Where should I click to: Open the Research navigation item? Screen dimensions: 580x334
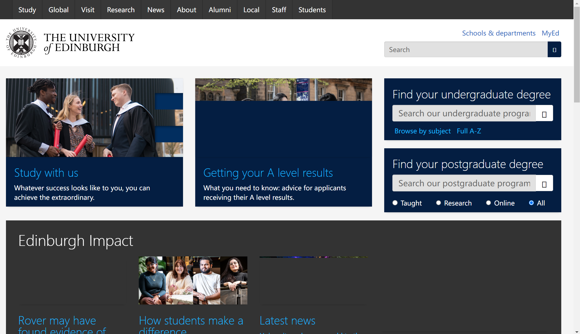(x=121, y=10)
